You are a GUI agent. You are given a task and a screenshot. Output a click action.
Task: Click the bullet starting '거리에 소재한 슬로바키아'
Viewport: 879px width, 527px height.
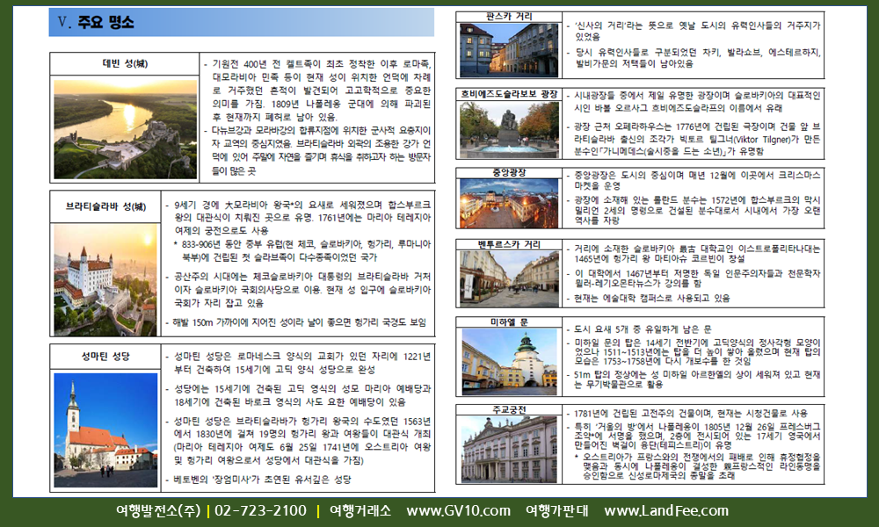[693, 253]
